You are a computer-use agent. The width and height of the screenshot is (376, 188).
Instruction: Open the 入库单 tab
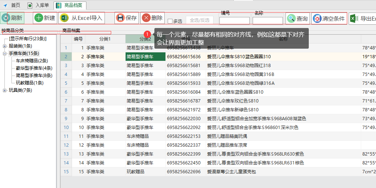38,5
